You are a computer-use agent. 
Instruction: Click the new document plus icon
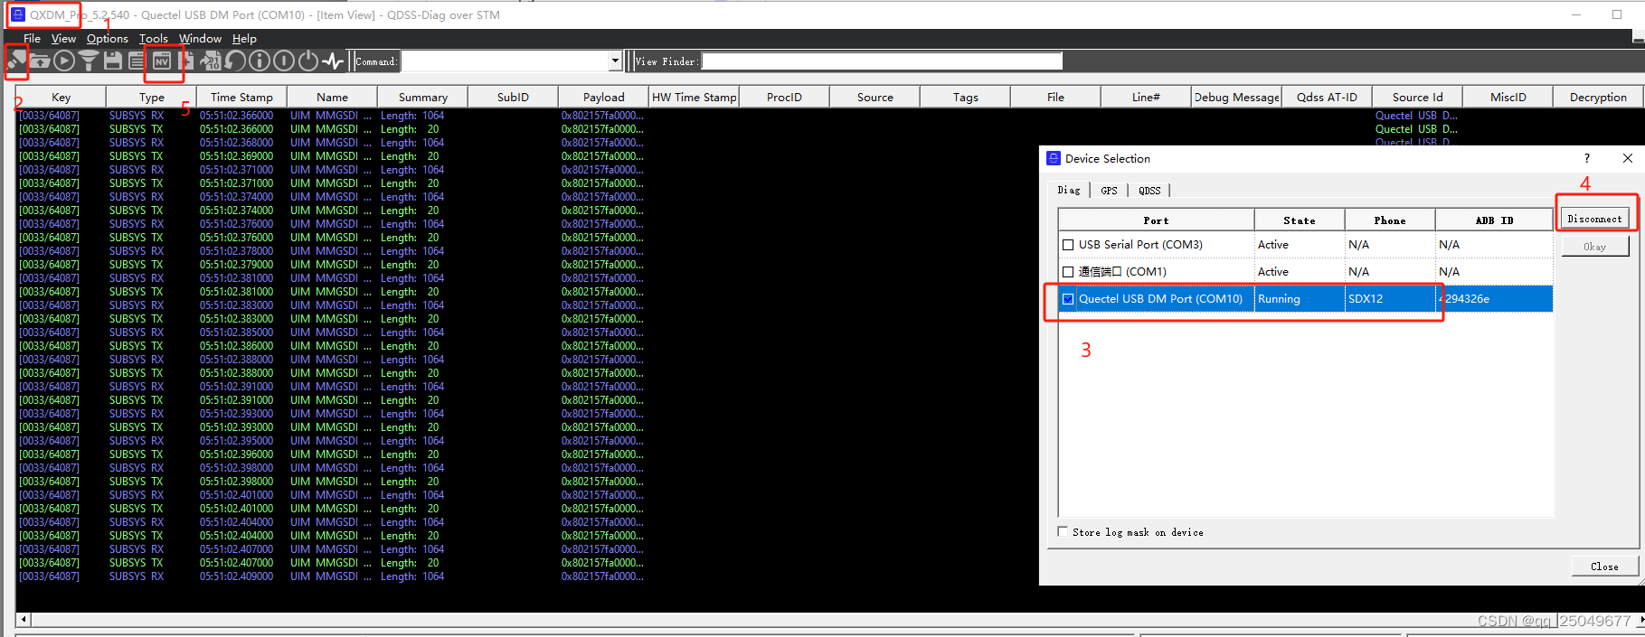[186, 61]
